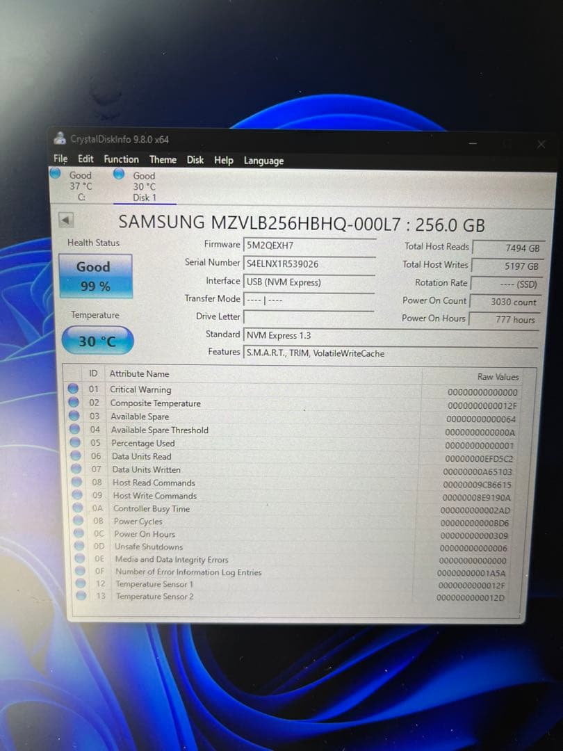
Task: Click the Controller Busy Time status orb
Action: click(x=78, y=508)
